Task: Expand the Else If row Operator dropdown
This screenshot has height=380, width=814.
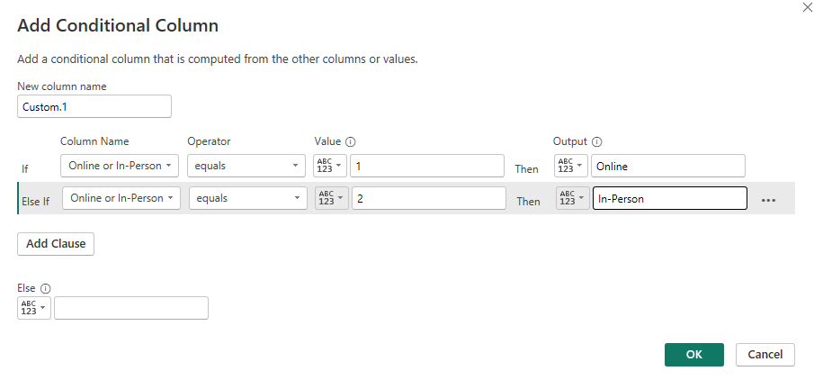Action: (248, 198)
